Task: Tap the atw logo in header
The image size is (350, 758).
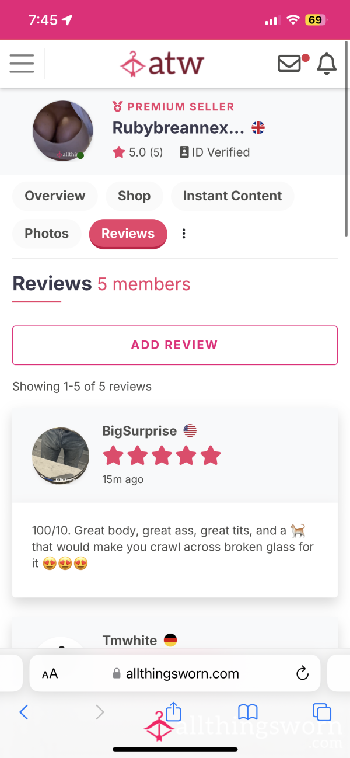Action: pos(162,64)
